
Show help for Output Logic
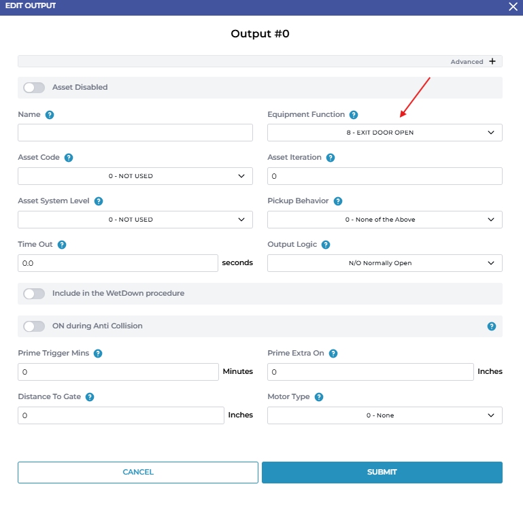(326, 245)
